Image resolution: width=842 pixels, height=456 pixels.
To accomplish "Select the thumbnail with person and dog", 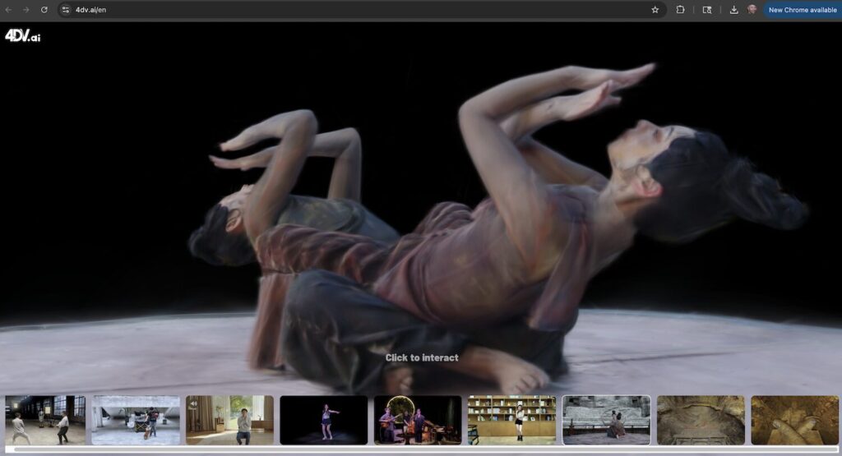I will pyautogui.click(x=136, y=420).
